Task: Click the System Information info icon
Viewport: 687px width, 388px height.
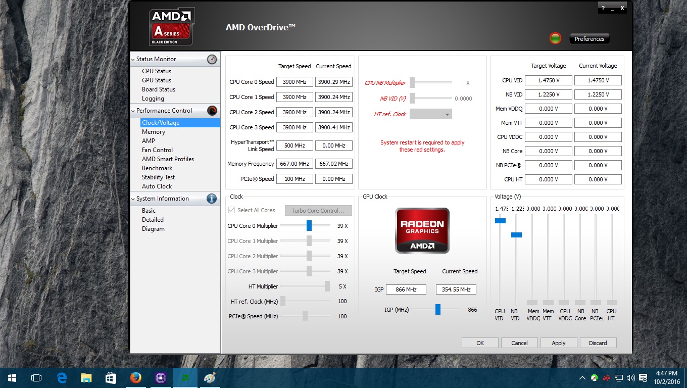Action: [211, 199]
